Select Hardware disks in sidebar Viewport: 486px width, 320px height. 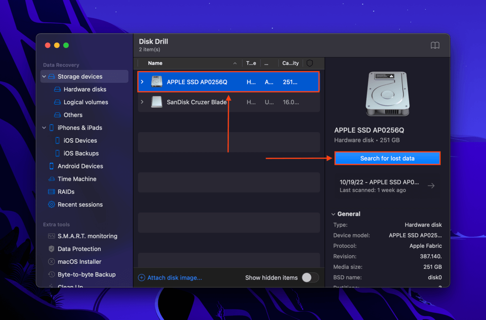[x=85, y=89]
